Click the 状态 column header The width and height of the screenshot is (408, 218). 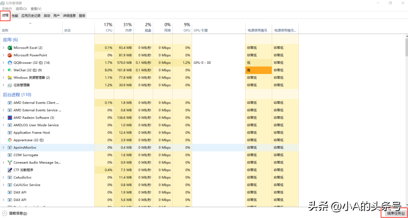(78, 28)
